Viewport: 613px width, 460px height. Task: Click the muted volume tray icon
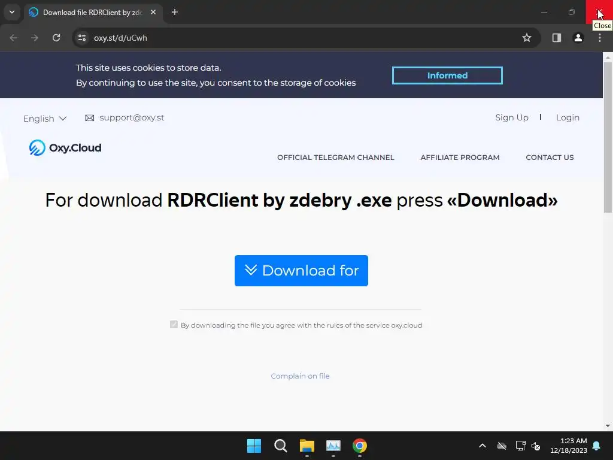pos(536,446)
